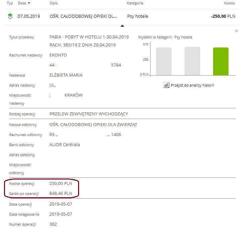Click the balance value 848,46 PLN
Viewport: 249px width, 230px height.
(61, 193)
